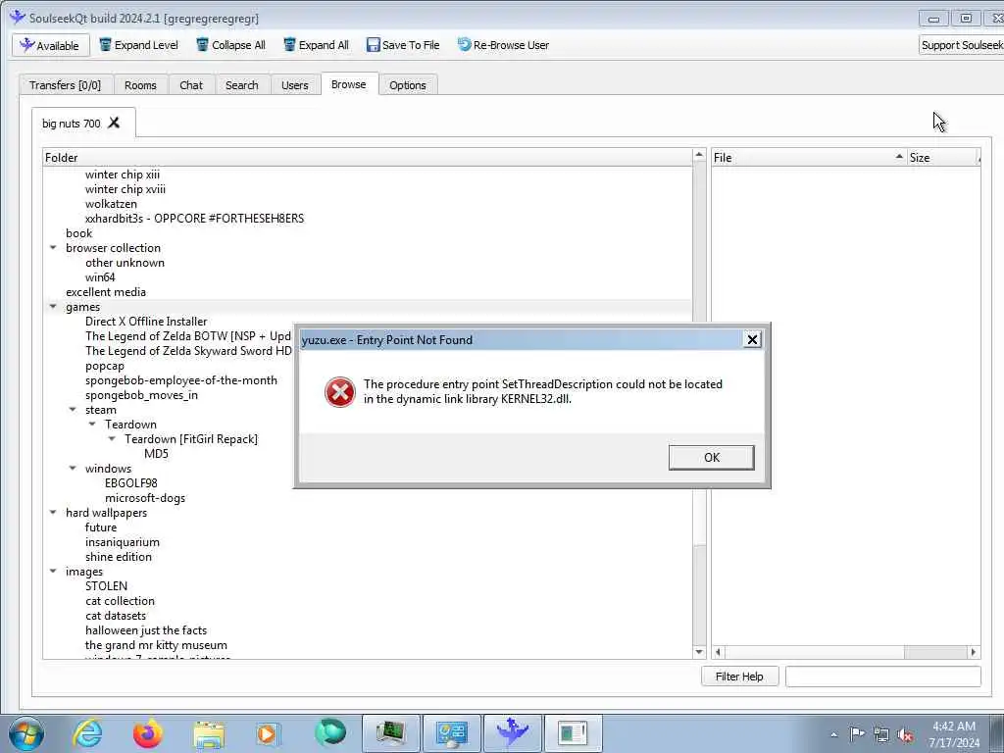The height and width of the screenshot is (753, 1004).
Task: Select the winter chip xiii folder
Action: tap(123, 175)
